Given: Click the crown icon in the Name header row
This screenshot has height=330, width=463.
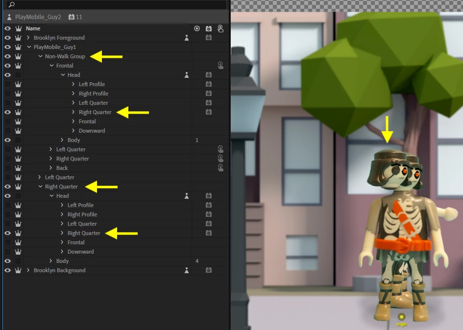Looking at the screenshot, I should click(18, 28).
